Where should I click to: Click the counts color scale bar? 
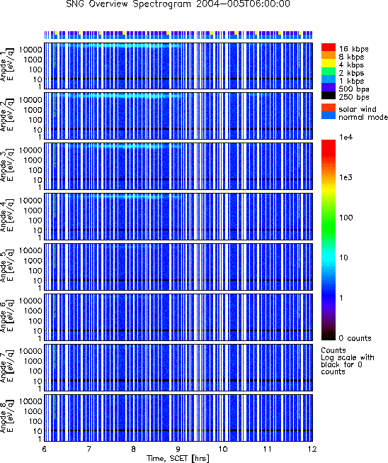click(x=329, y=240)
